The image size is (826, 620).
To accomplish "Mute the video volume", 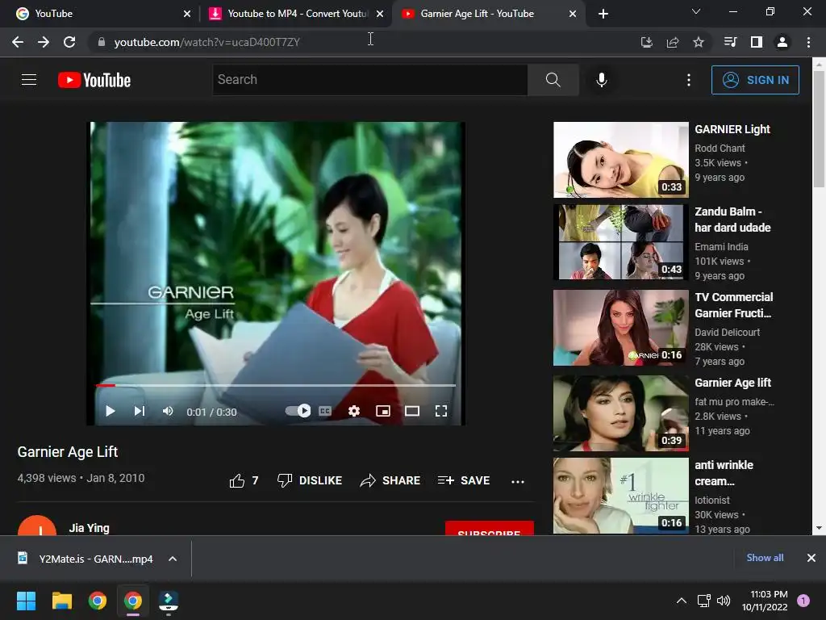I will coord(168,411).
